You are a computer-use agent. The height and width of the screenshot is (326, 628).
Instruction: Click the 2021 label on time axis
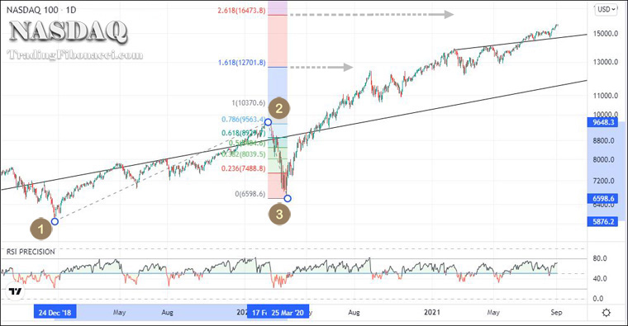click(431, 313)
